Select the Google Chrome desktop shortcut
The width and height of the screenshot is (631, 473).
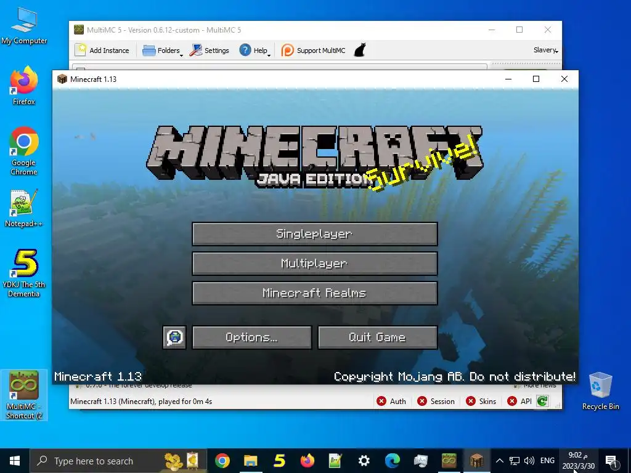tap(24, 151)
